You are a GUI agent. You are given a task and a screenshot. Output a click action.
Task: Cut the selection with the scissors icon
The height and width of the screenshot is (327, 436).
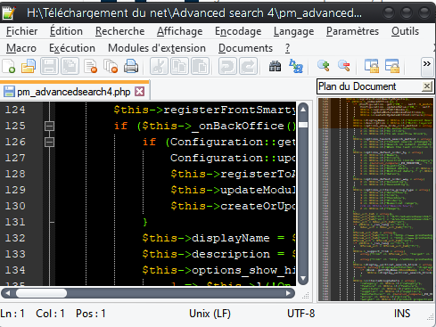tap(159, 66)
